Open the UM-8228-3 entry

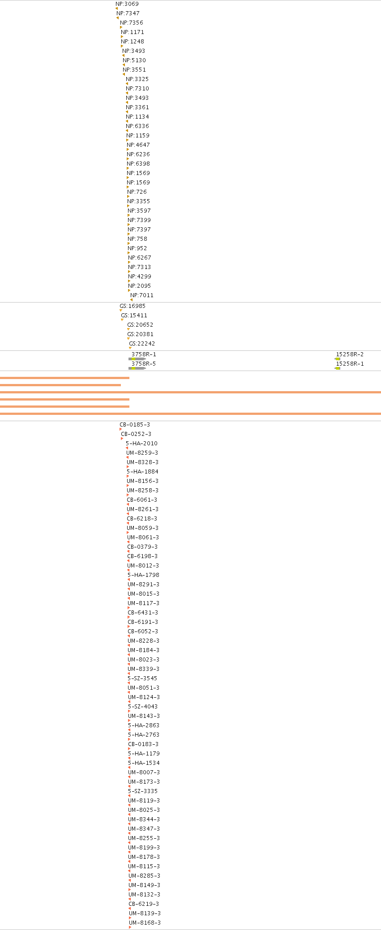(x=143, y=641)
